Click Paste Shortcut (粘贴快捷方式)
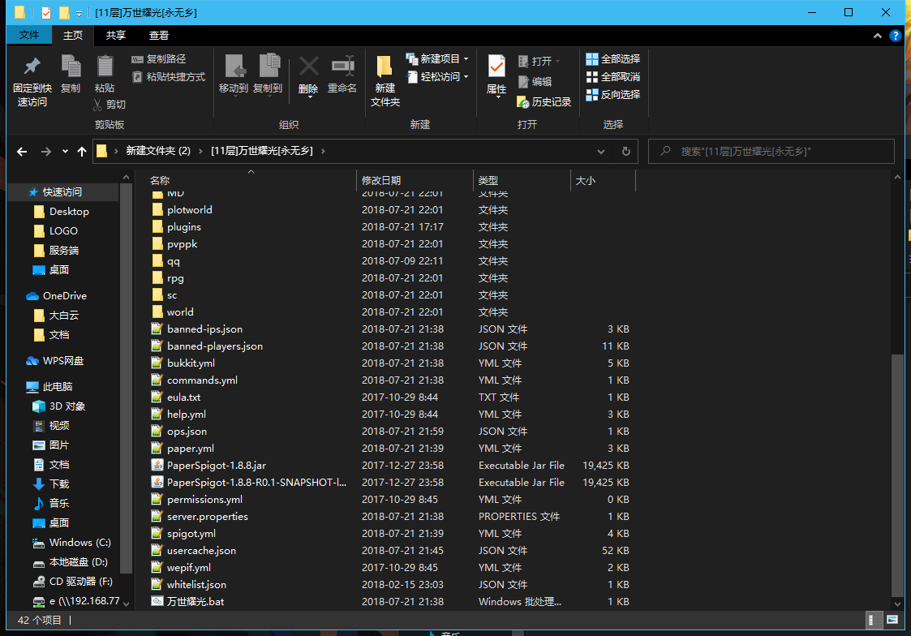Viewport: 911px width, 636px height. [169, 77]
